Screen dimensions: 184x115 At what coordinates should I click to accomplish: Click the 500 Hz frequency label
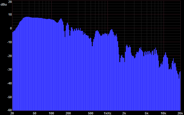pos(91,113)
